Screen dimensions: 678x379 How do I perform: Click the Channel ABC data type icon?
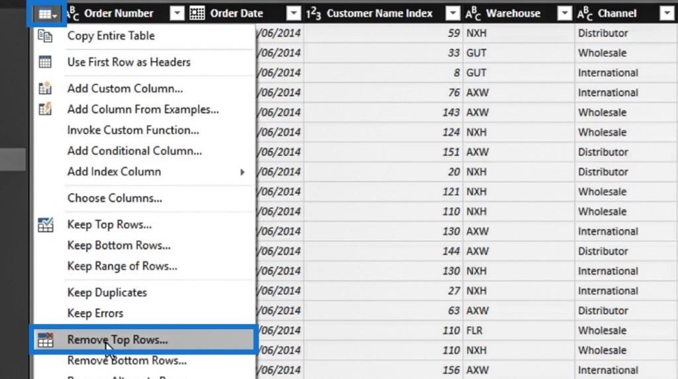coord(585,14)
